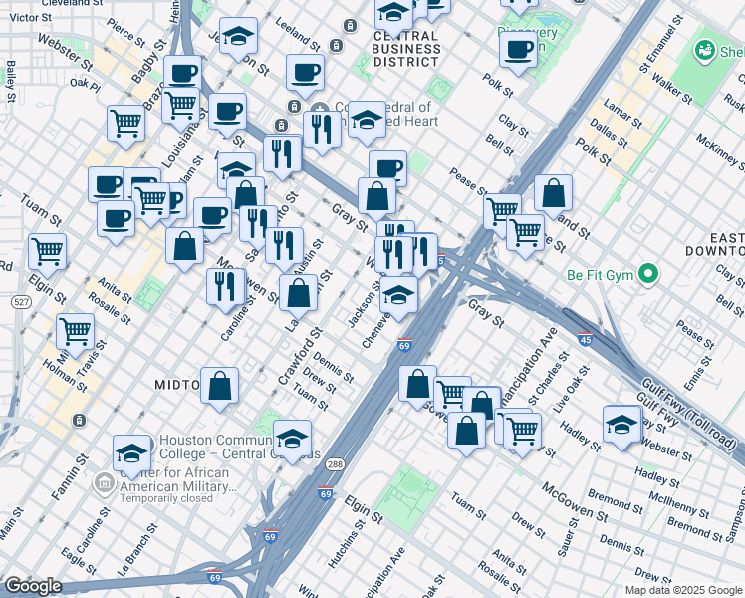
Task: Click the school marker near Cheneve St
Action: [x=399, y=298]
